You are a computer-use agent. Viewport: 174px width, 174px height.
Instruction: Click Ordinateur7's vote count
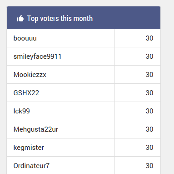coord(149,166)
